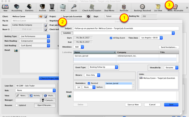The height and width of the screenshot is (117, 189).
Task: Expand the toolbar overflow chevron
Action: [187, 8]
